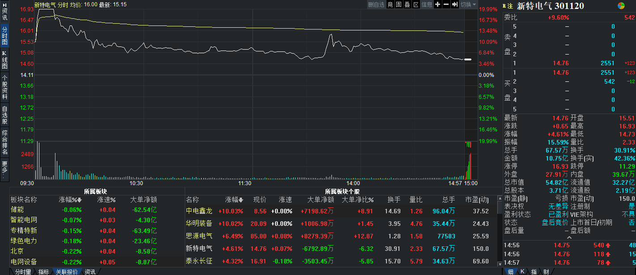Click the 状态 value 盘后竞价
The height and width of the screenshot is (275, 636).
555,222
